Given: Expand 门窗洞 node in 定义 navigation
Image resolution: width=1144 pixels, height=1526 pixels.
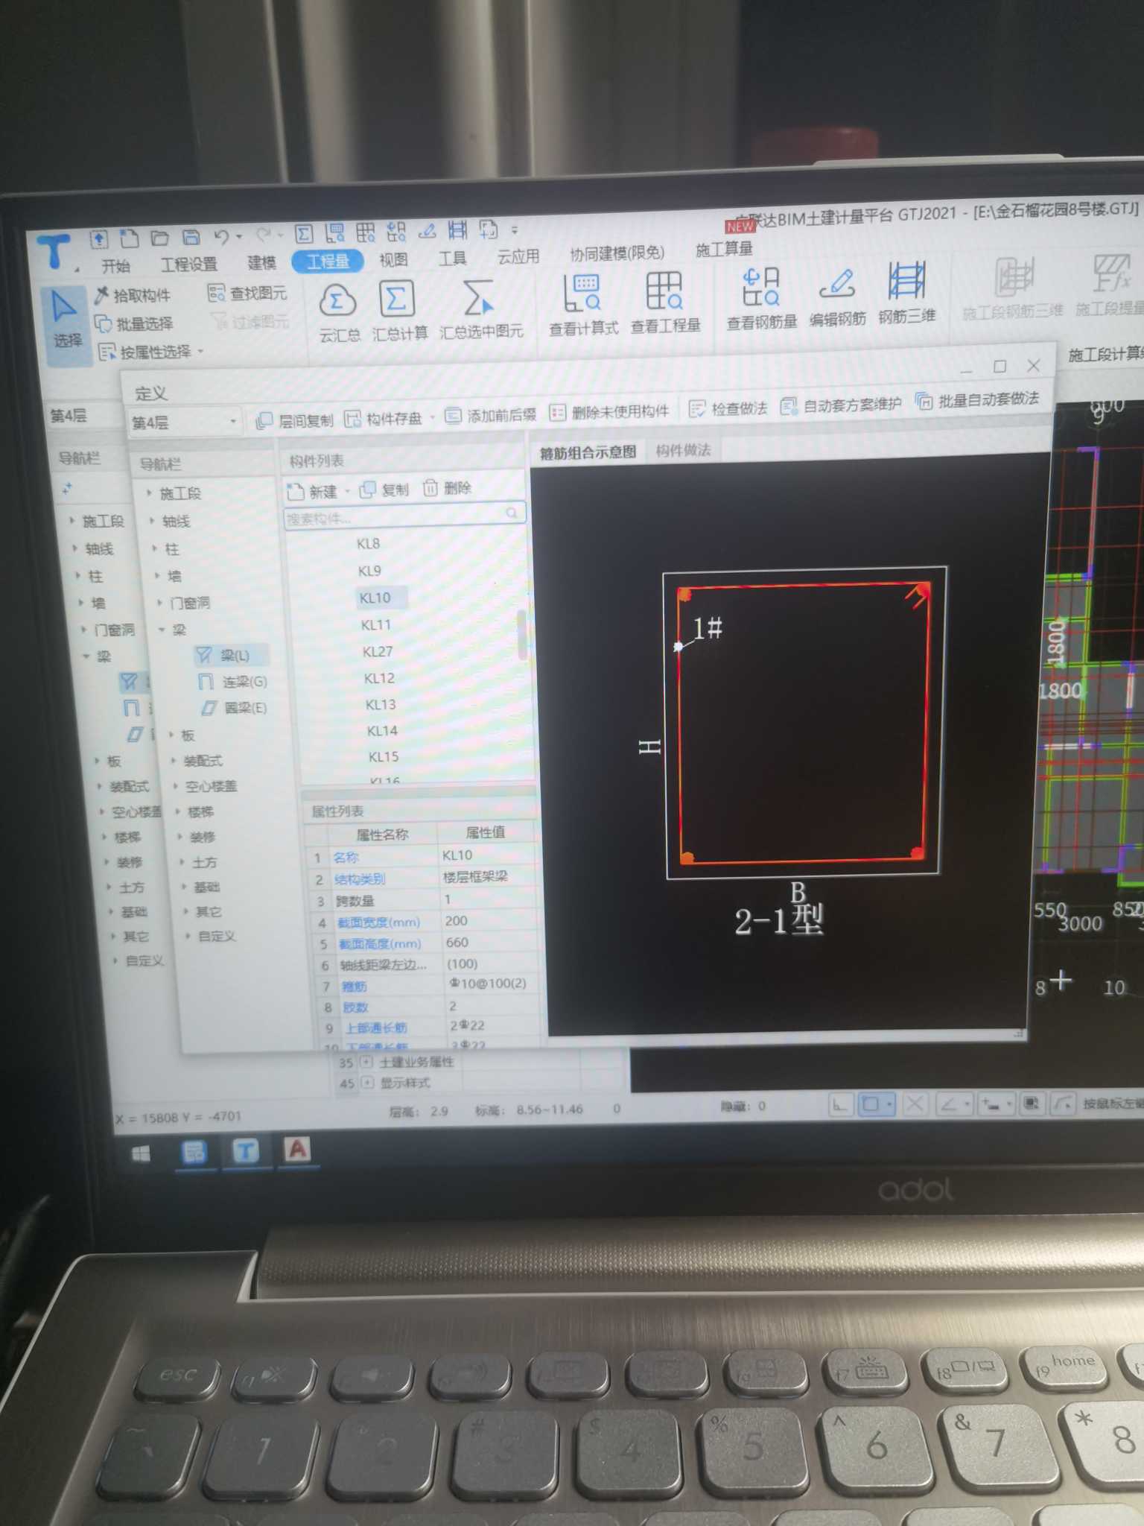Looking at the screenshot, I should pos(159,603).
